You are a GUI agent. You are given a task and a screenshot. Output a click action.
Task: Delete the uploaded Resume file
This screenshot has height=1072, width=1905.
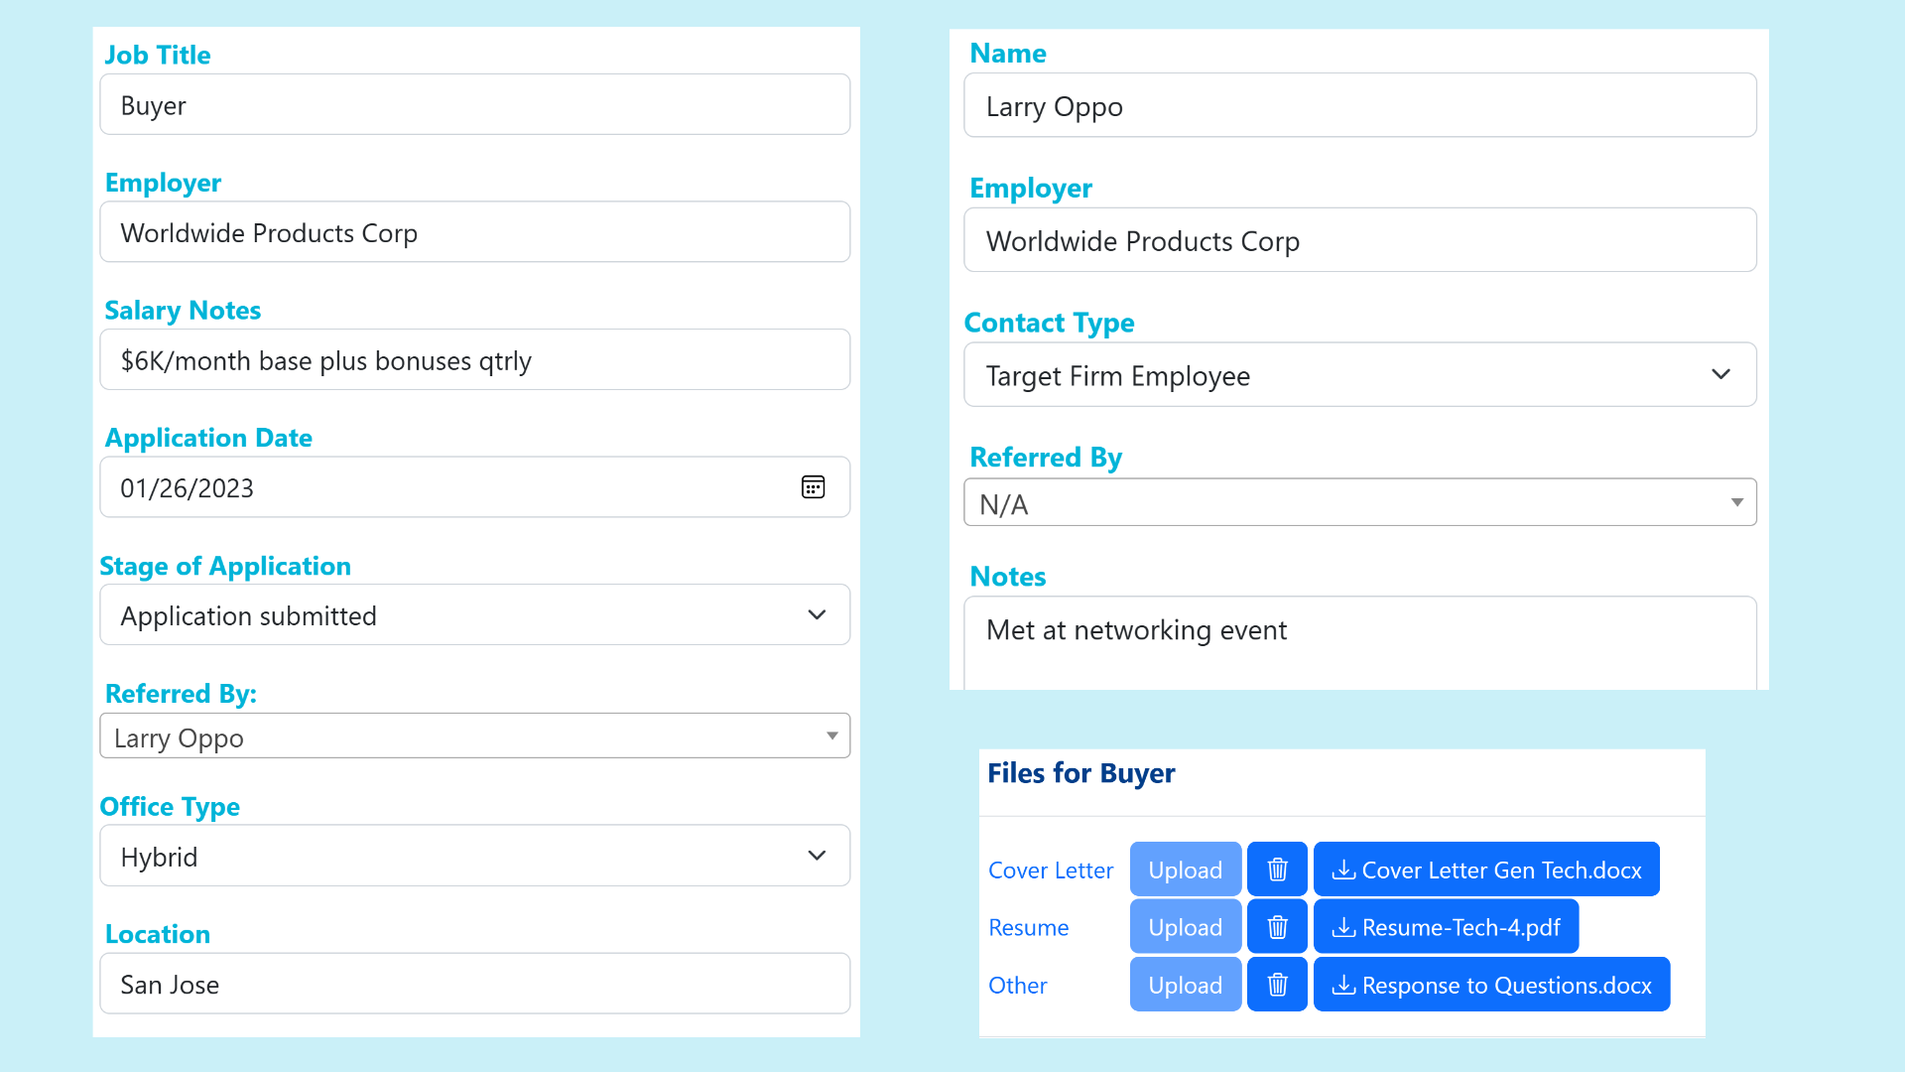coord(1276,926)
